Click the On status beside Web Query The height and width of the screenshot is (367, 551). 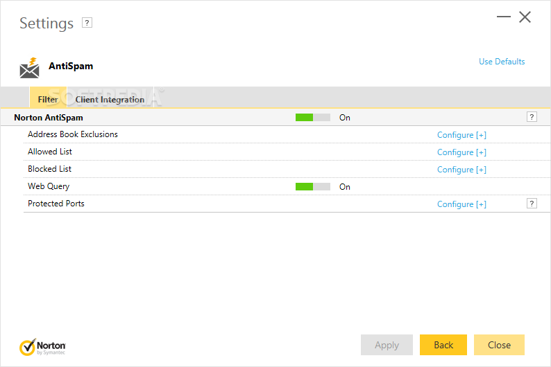[345, 187]
